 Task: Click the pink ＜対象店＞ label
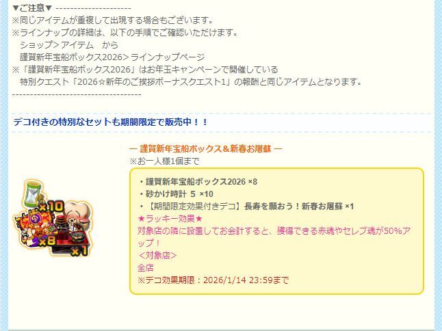[x=157, y=255]
